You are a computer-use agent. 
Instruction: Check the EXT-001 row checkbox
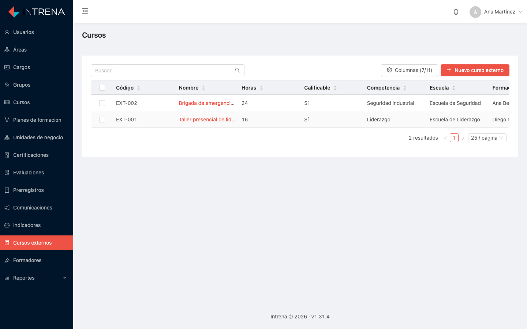[102, 120]
